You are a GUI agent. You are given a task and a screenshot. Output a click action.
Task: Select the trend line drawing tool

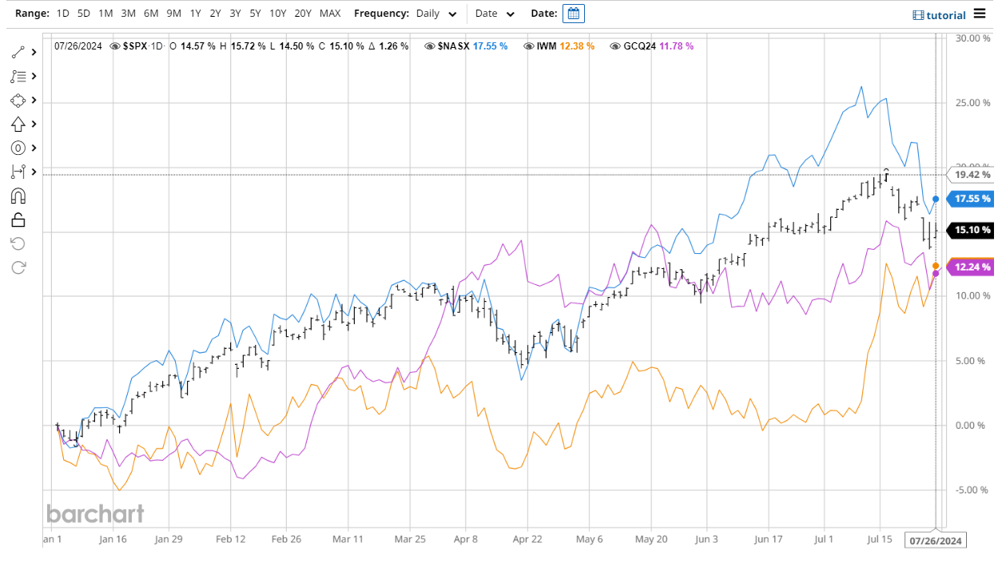point(18,52)
